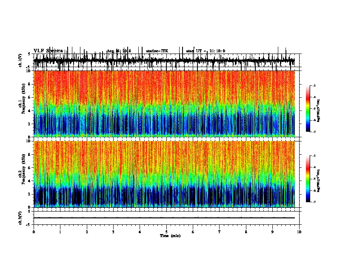Click the ch.1 color bar unit label log(PSD)

pos(319,111)
